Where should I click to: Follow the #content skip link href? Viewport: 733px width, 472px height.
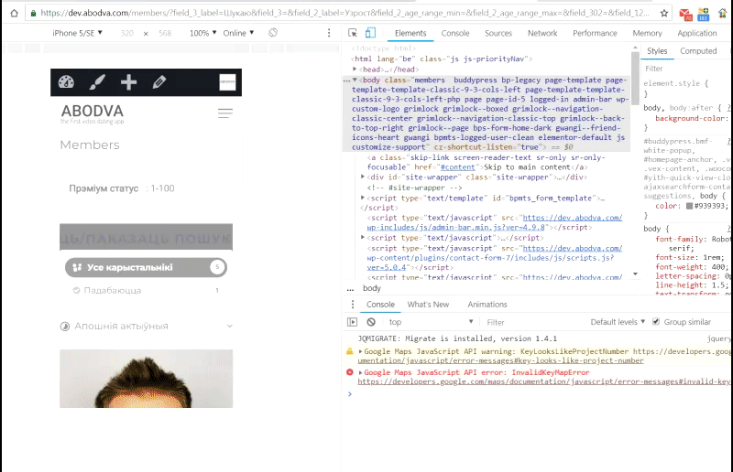pyautogui.click(x=457, y=167)
